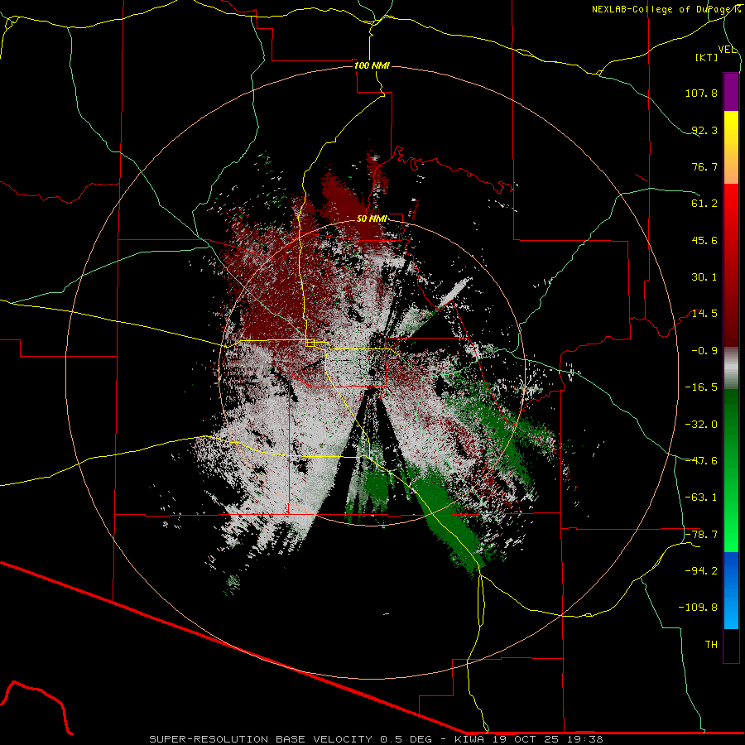Screen dimensions: 745x745
Task: Click the blue segment of color bar
Action: tap(731, 590)
